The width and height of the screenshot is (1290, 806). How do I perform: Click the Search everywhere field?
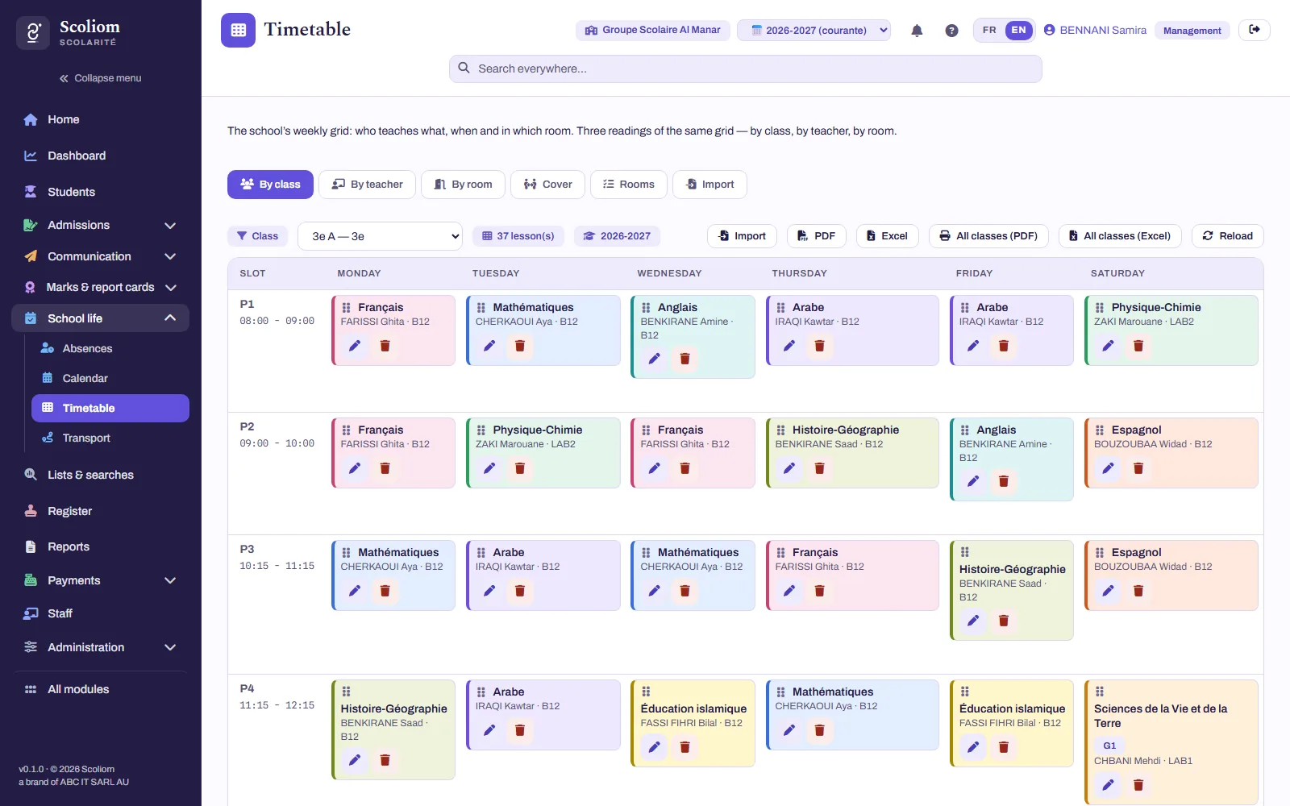(x=746, y=69)
